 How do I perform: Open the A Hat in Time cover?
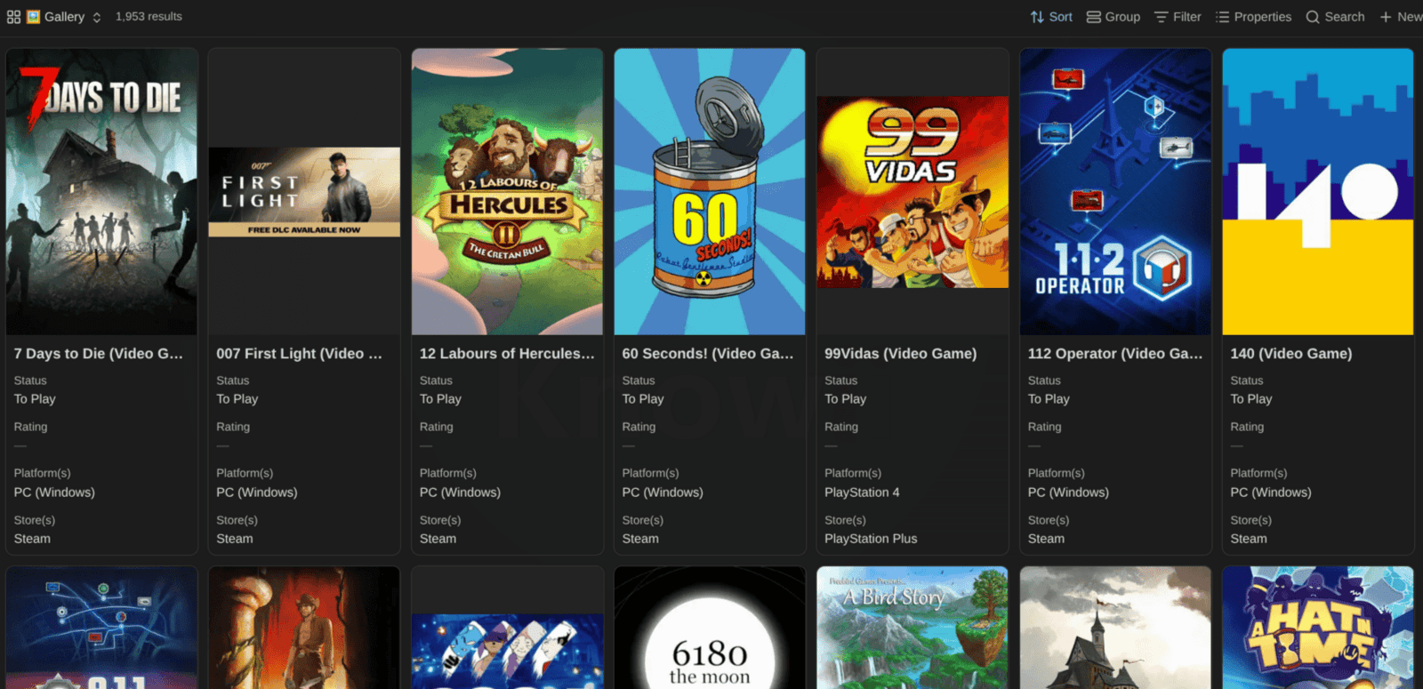1318,628
